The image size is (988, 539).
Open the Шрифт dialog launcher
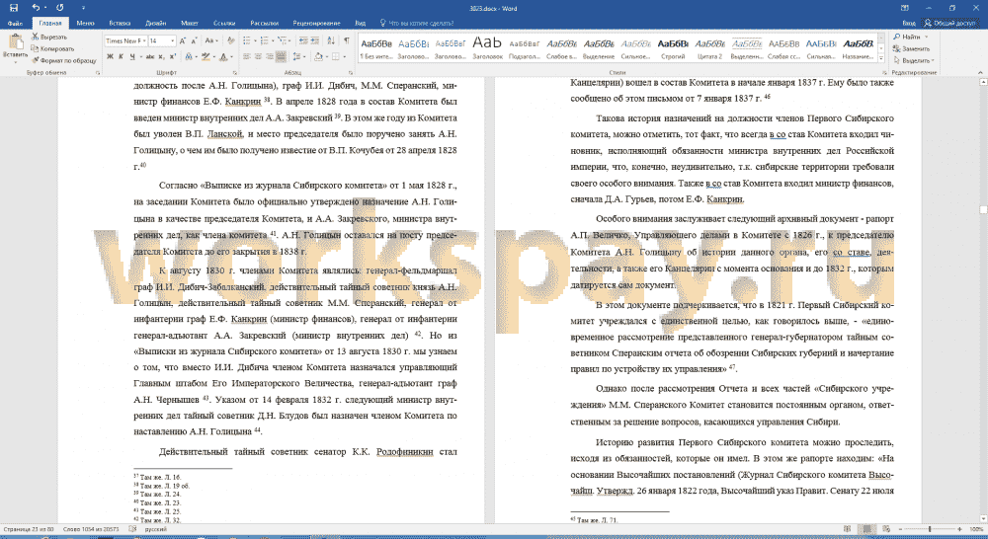point(234,73)
